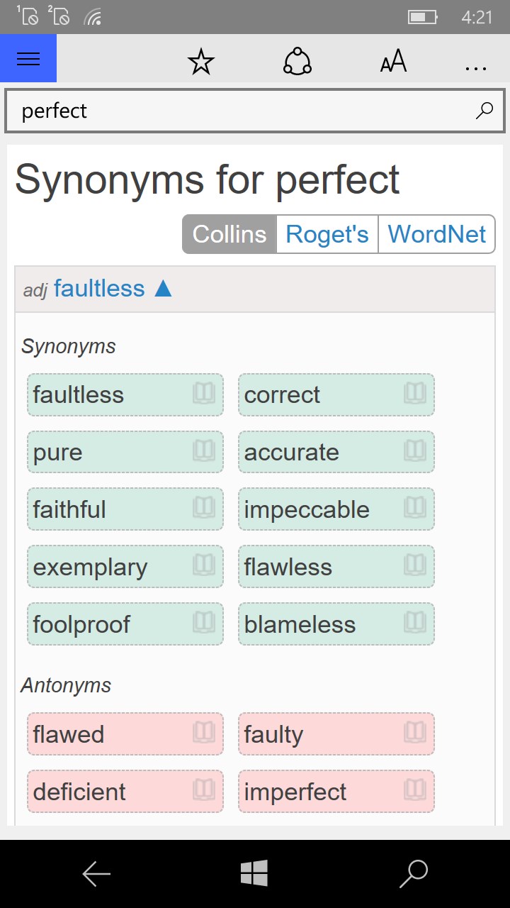Tap the star icon to favorite this word
The width and height of the screenshot is (510, 908).
[200, 62]
